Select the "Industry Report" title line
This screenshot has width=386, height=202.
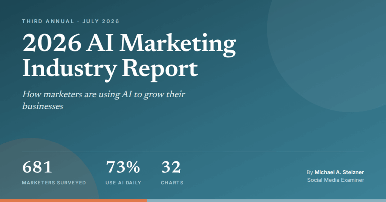110,69
